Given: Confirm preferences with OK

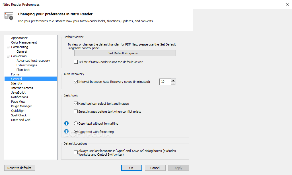Looking at the screenshot, I should (131, 168).
